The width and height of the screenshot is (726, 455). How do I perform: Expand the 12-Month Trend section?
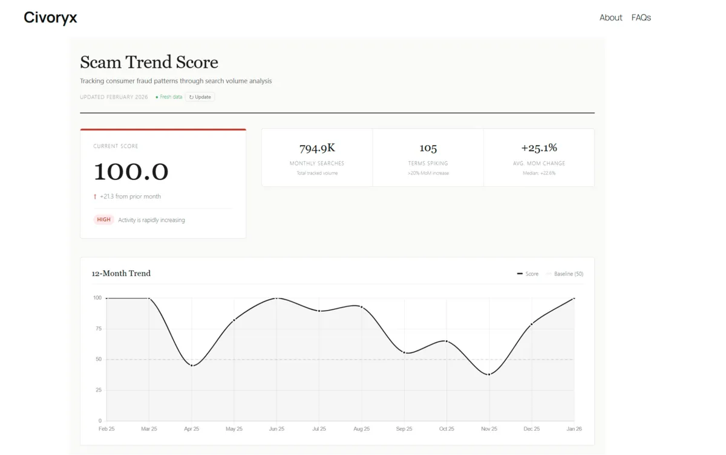click(x=121, y=273)
